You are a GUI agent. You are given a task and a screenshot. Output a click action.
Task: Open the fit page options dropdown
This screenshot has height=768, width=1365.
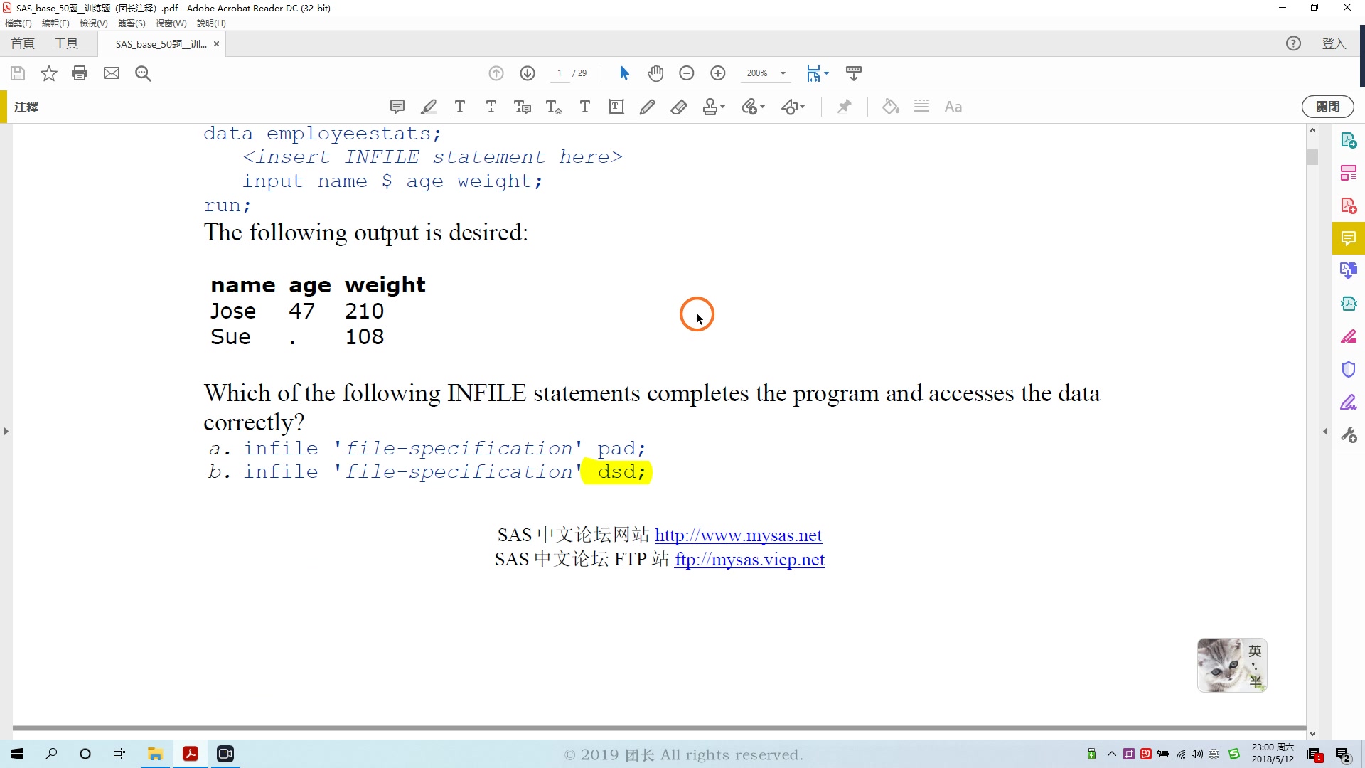click(x=818, y=73)
